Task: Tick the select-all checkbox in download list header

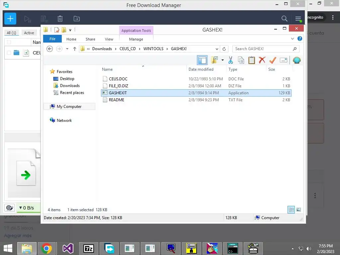Action: 9,42
